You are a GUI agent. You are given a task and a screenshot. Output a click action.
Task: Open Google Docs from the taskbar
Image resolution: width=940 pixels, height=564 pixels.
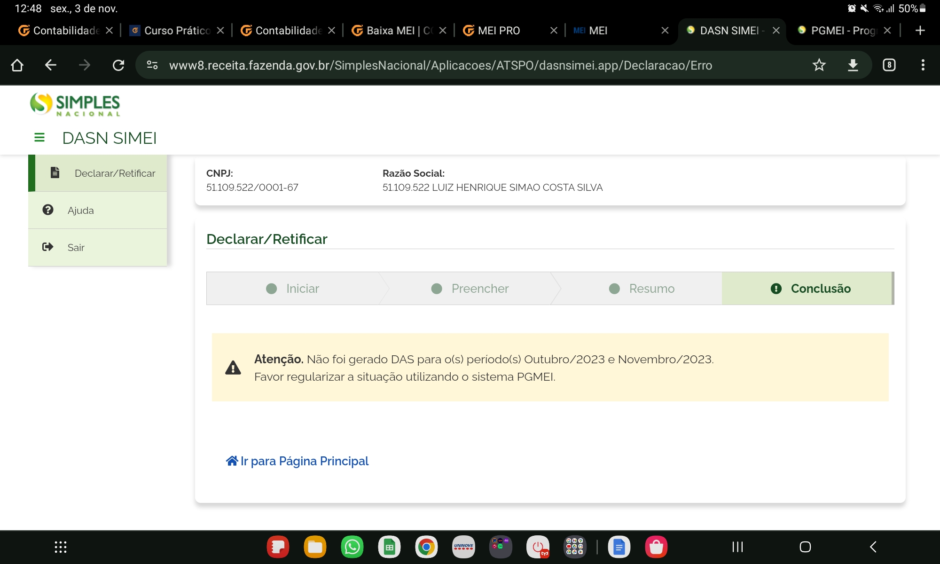619,547
